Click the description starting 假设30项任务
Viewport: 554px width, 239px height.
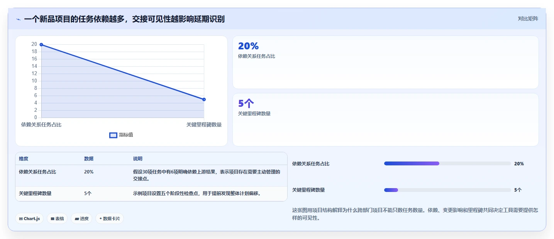tap(207, 175)
